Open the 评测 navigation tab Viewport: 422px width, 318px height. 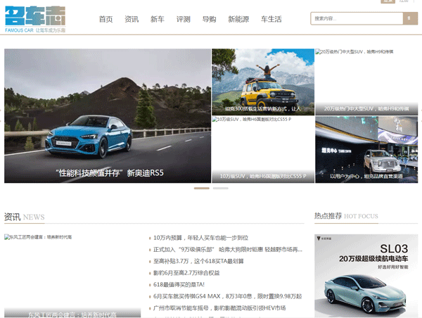tap(184, 19)
